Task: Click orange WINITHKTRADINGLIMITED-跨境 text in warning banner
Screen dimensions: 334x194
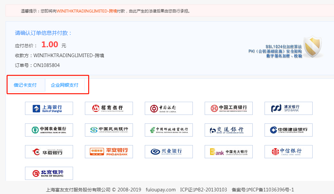Action: (87, 11)
